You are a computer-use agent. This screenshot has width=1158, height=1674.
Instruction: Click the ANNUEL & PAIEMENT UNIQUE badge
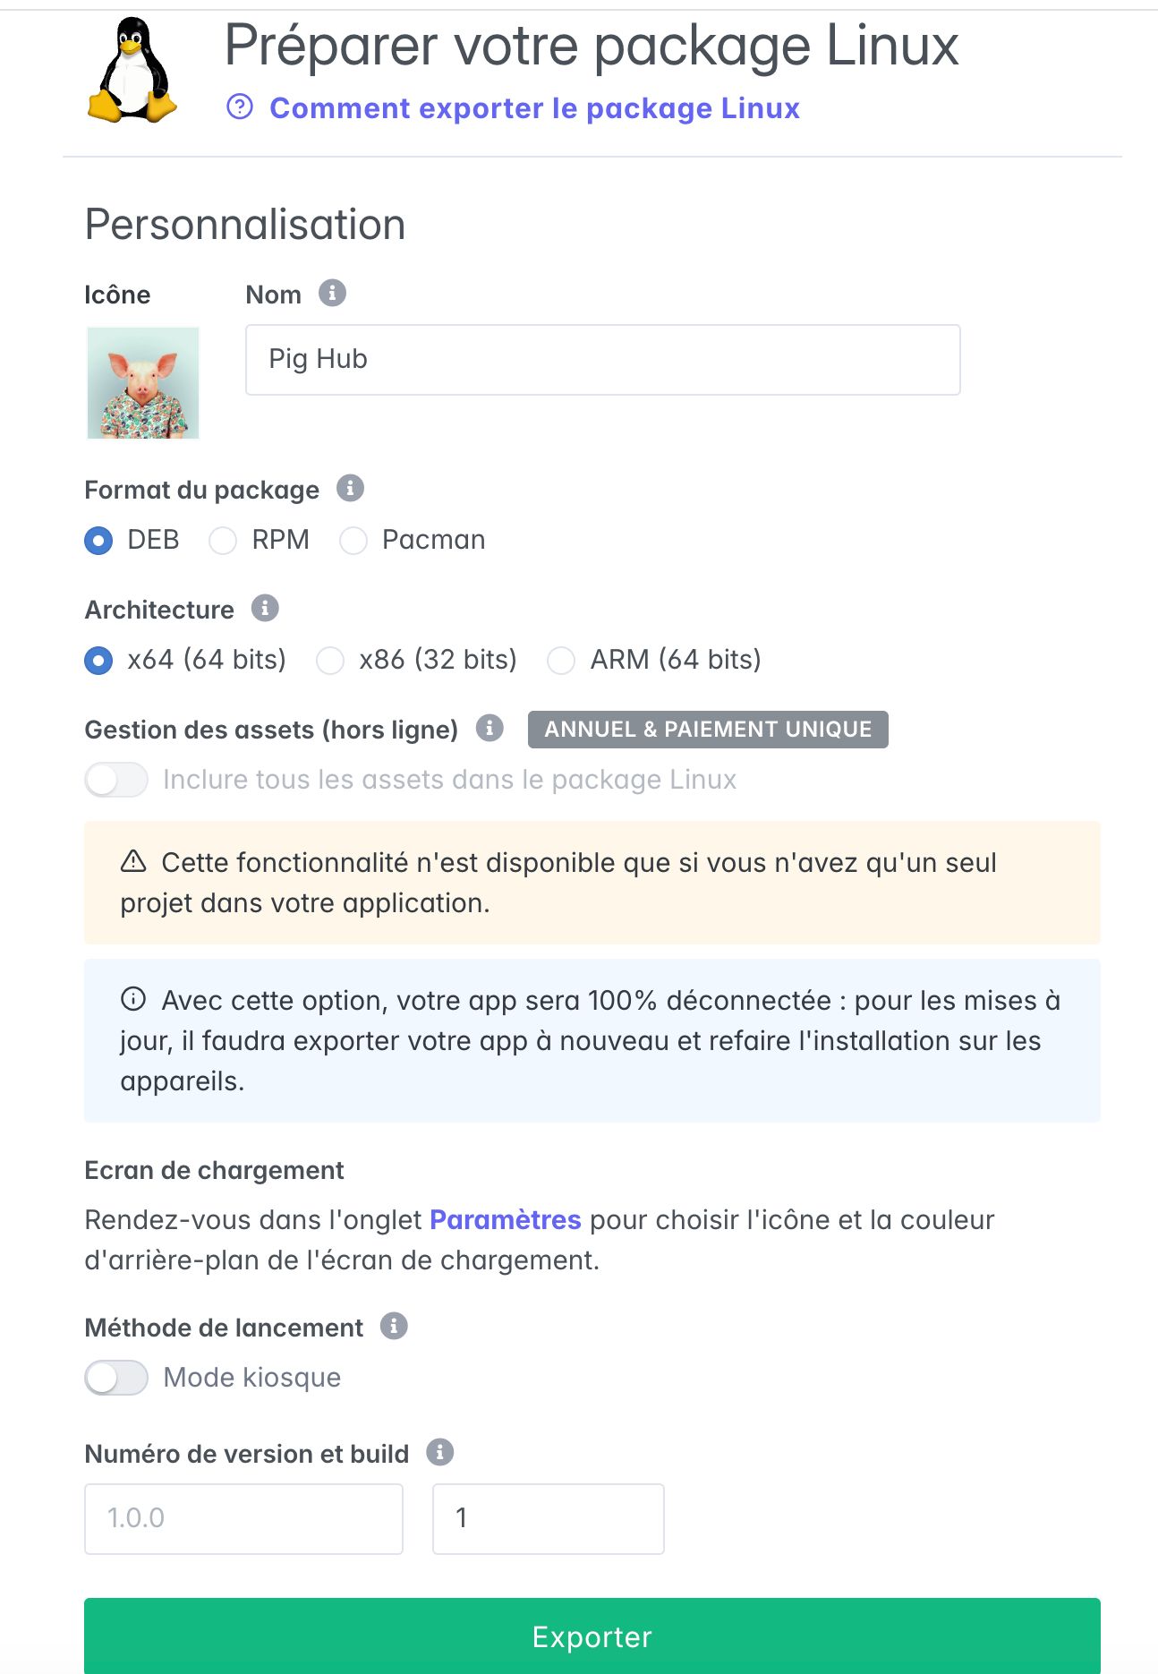tap(707, 729)
